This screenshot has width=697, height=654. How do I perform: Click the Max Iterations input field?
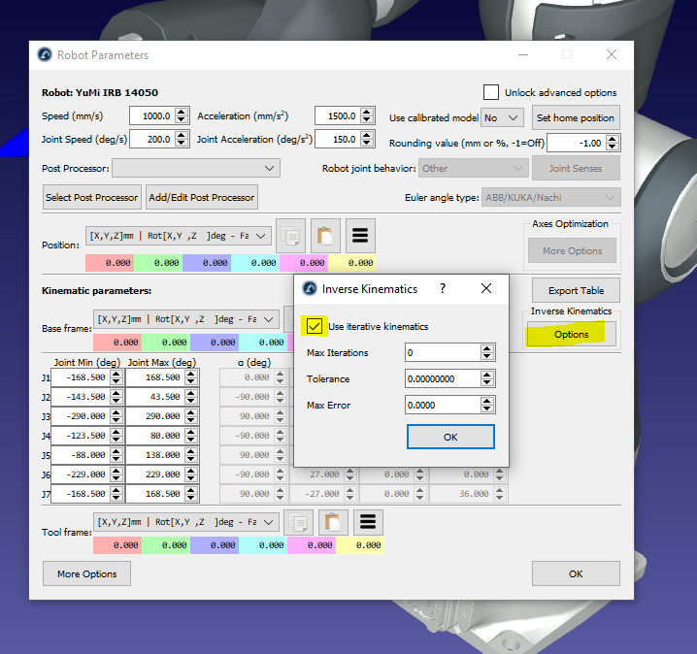pos(441,352)
